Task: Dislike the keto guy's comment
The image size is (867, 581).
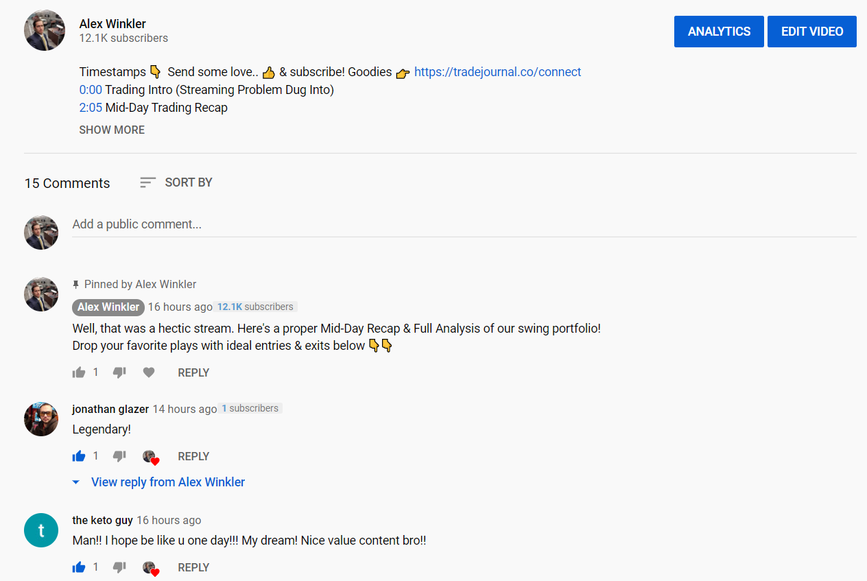Action: tap(119, 567)
